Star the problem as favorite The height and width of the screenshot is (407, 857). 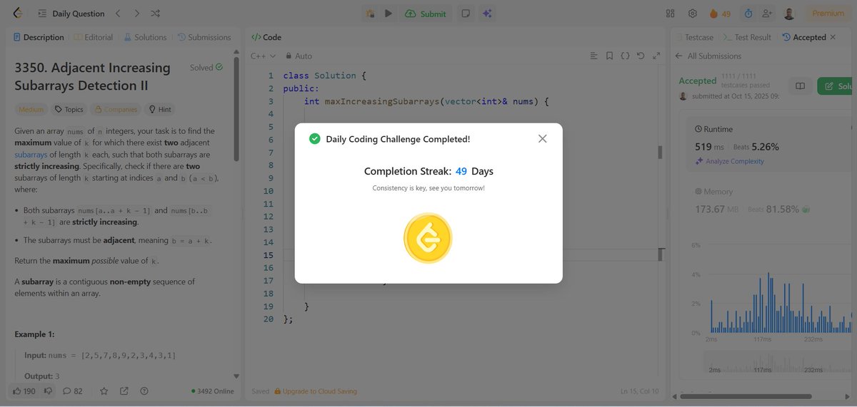pos(104,391)
